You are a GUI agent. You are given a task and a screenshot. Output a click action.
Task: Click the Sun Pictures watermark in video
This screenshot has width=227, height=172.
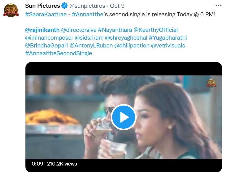(211, 83)
